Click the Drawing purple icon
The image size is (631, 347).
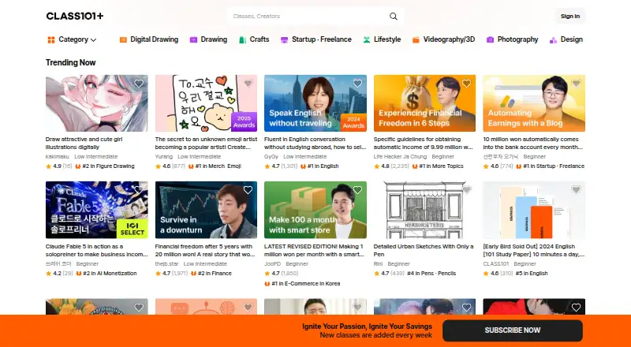pyautogui.click(x=193, y=39)
